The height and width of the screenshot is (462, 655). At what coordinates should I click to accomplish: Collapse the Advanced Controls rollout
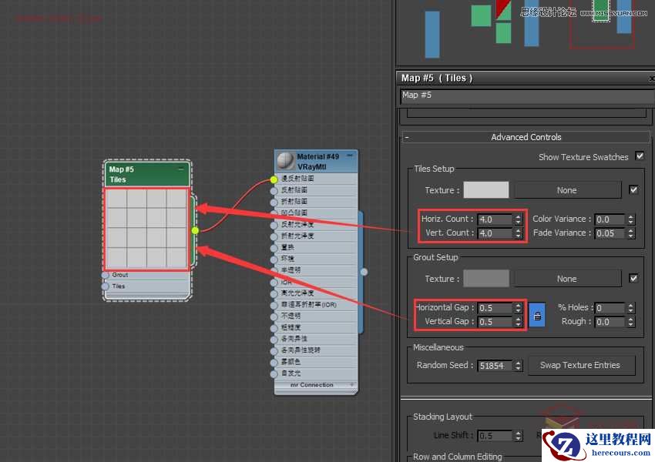pos(407,137)
